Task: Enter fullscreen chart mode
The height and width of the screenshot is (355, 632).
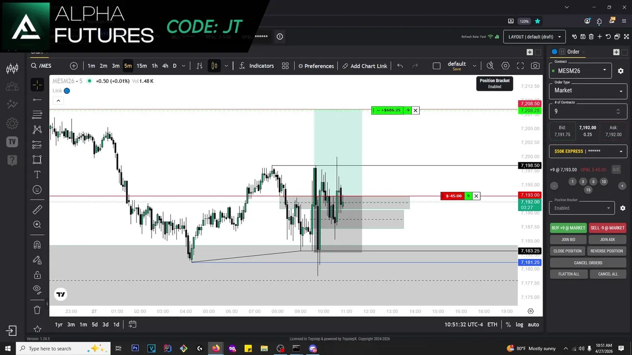Action: click(x=520, y=66)
